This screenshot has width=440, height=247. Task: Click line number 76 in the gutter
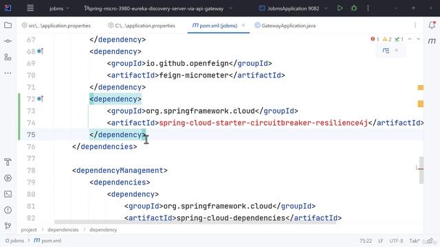[x=31, y=147]
